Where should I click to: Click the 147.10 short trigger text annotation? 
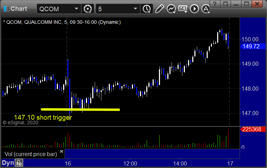click(43, 117)
